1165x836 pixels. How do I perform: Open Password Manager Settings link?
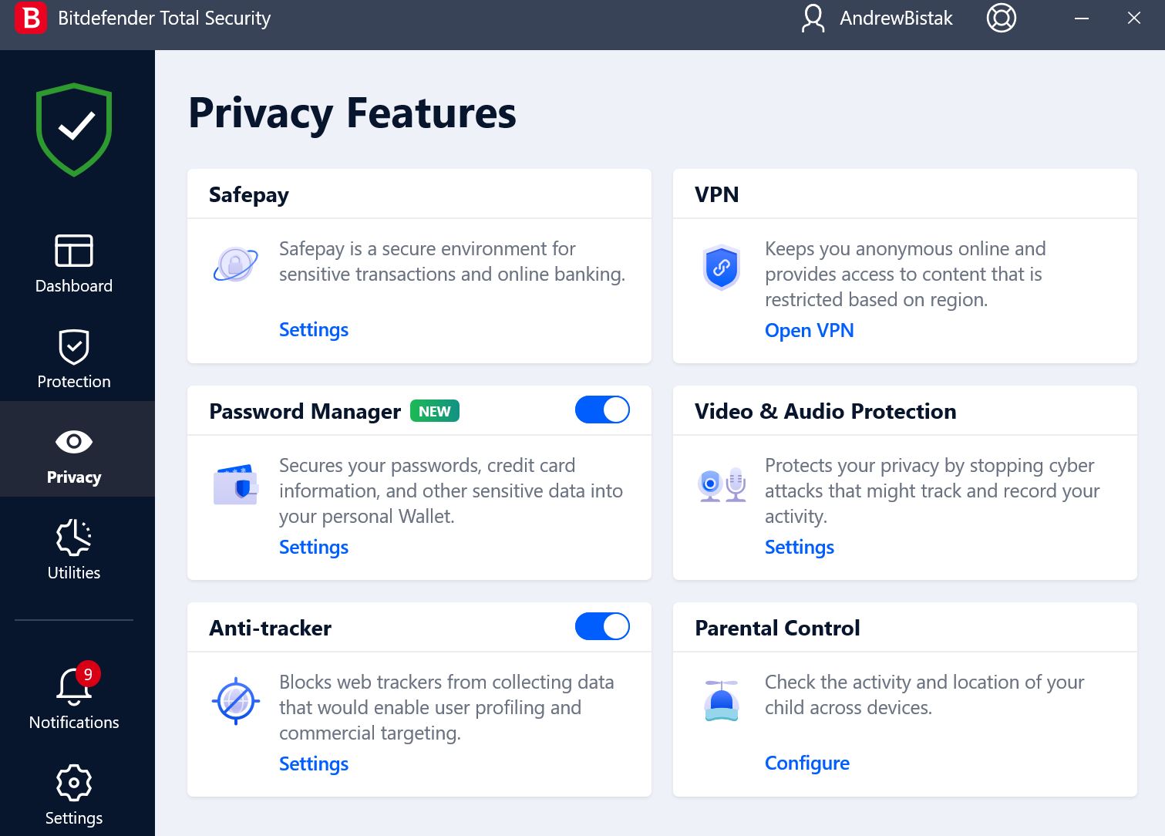(314, 548)
